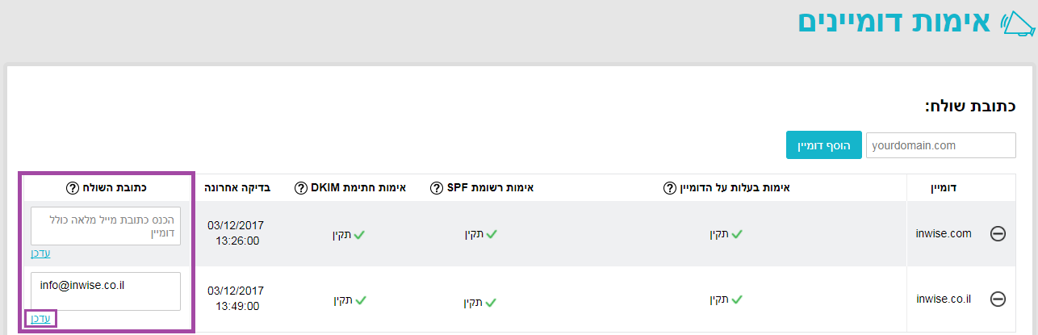Click SPF green checkmark for inwise.com
Screen dimensions: 1038x335
pyautogui.click(x=492, y=235)
